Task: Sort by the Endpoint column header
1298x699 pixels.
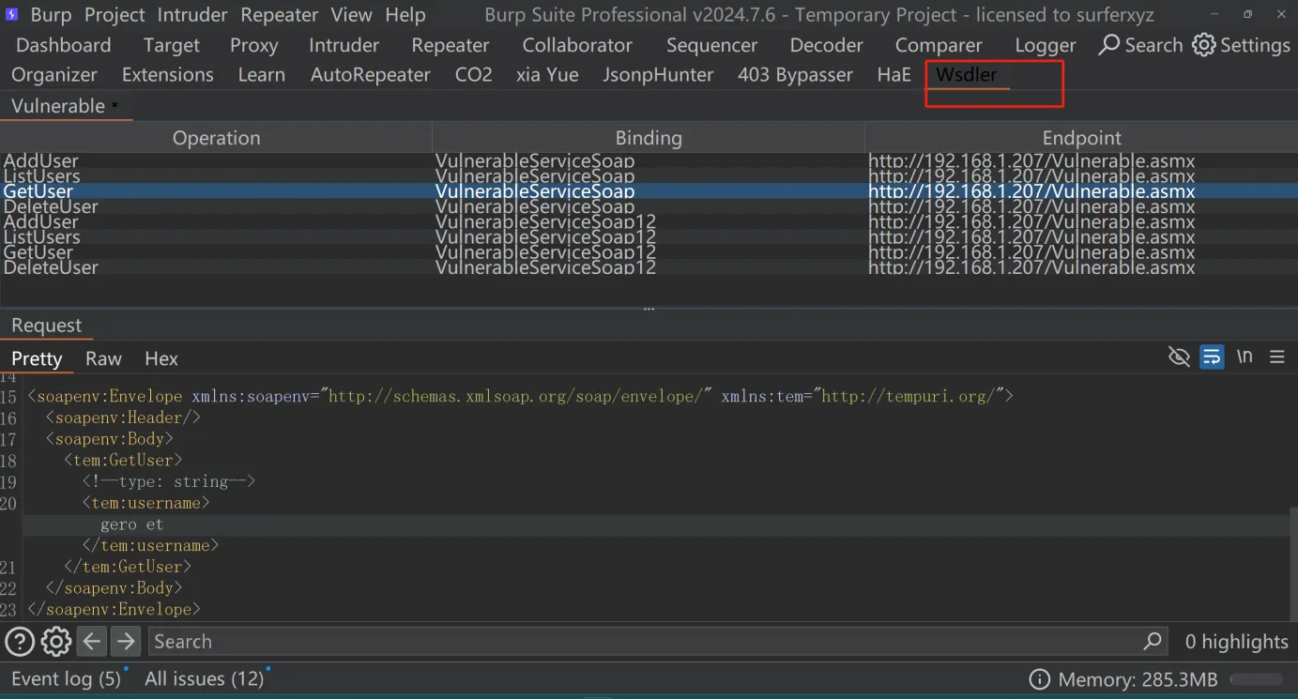Action: coord(1081,138)
